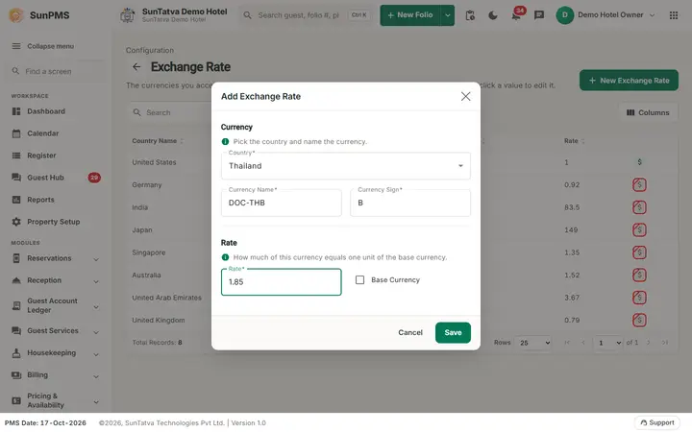Image resolution: width=692 pixels, height=432 pixels.
Task: Click the clipboard clock icon in header
Action: coord(470,15)
